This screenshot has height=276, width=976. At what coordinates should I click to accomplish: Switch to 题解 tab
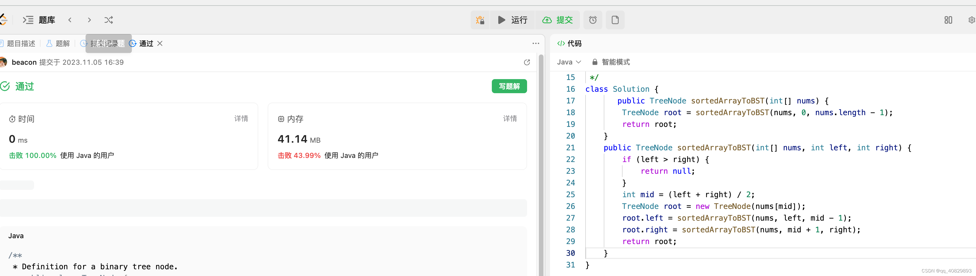(x=58, y=43)
